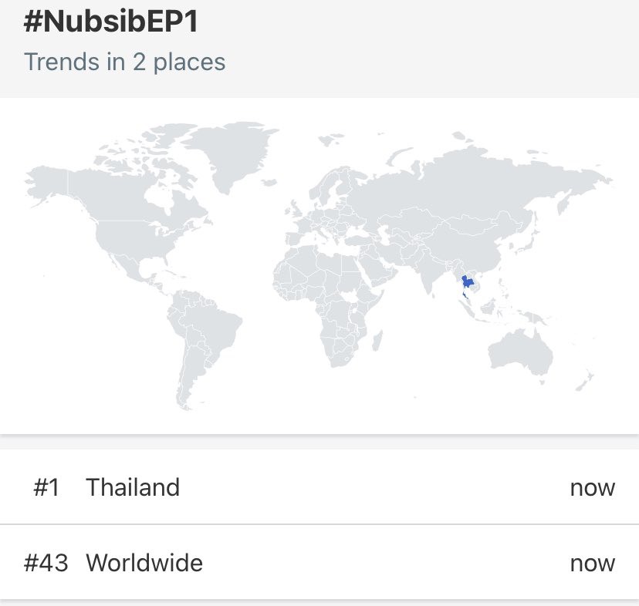Select the 'Trends in 2 places' subtitle

pyautogui.click(x=125, y=62)
